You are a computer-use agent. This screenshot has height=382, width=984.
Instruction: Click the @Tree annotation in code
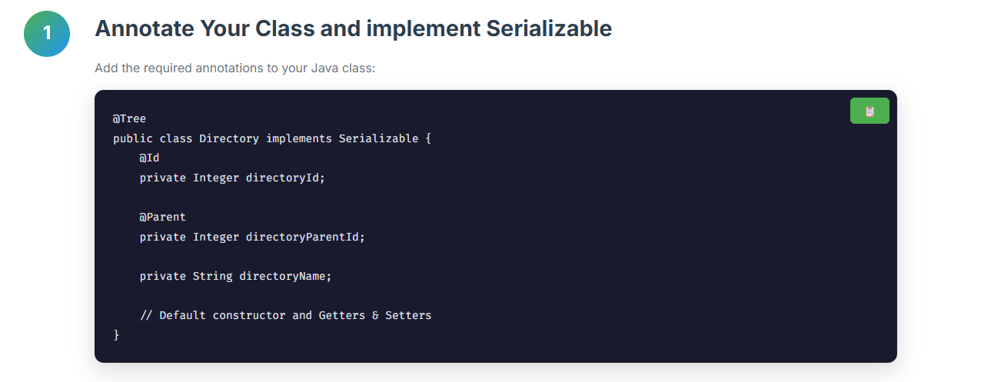coord(129,118)
